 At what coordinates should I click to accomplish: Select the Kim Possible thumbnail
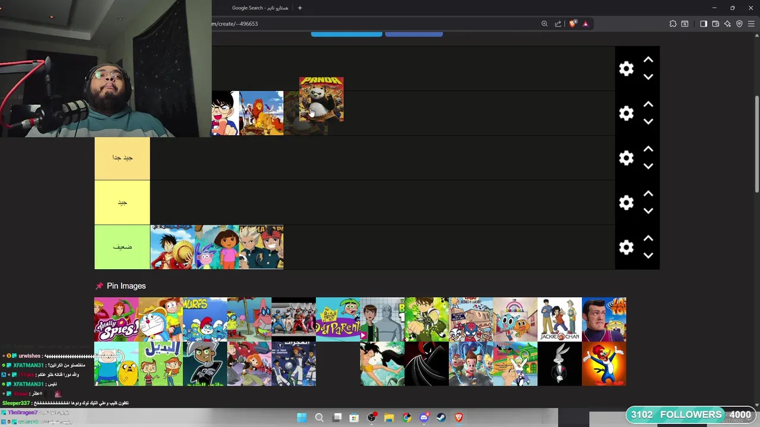click(249, 364)
